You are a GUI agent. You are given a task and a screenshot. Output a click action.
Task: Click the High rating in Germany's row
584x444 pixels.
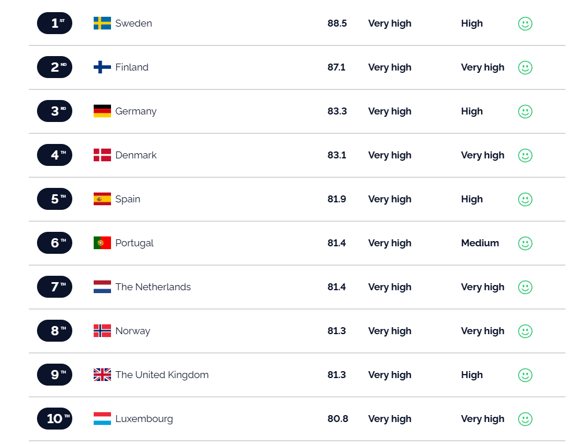point(472,111)
